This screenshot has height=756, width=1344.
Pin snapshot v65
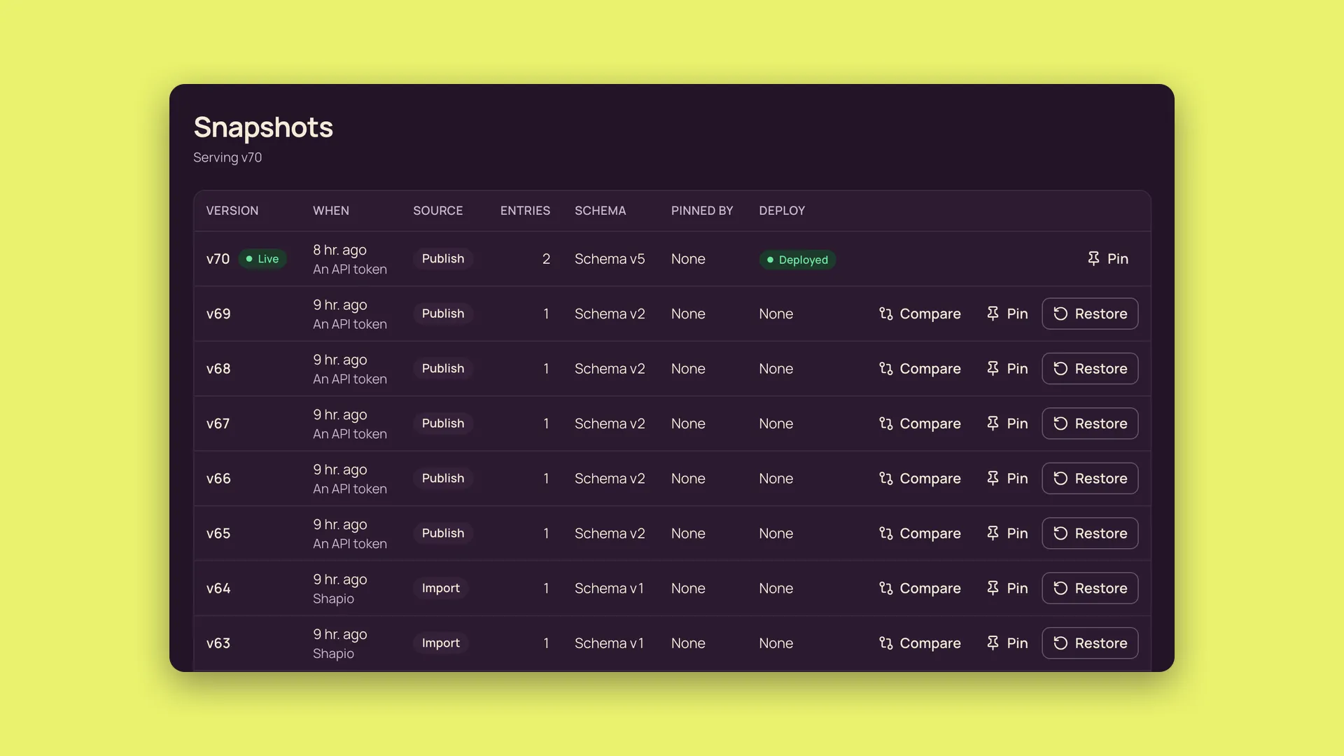coord(1007,533)
